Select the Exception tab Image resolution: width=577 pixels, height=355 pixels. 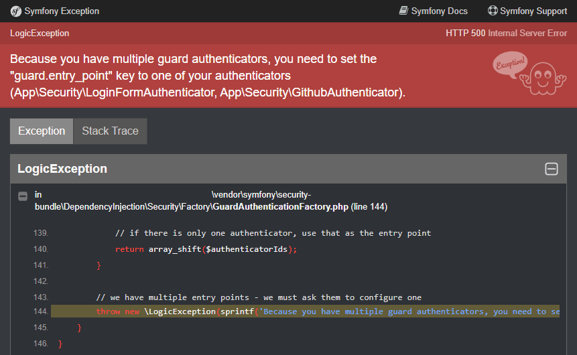42,131
